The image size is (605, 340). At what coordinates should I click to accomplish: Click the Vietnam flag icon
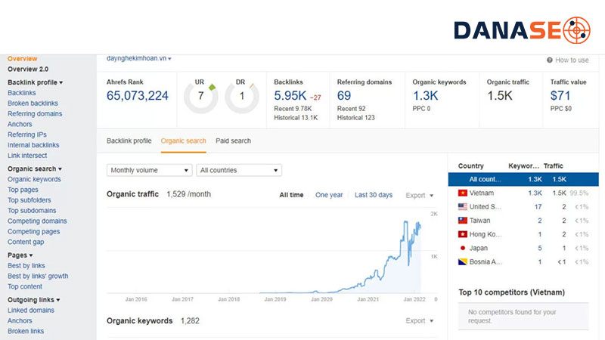[462, 193]
